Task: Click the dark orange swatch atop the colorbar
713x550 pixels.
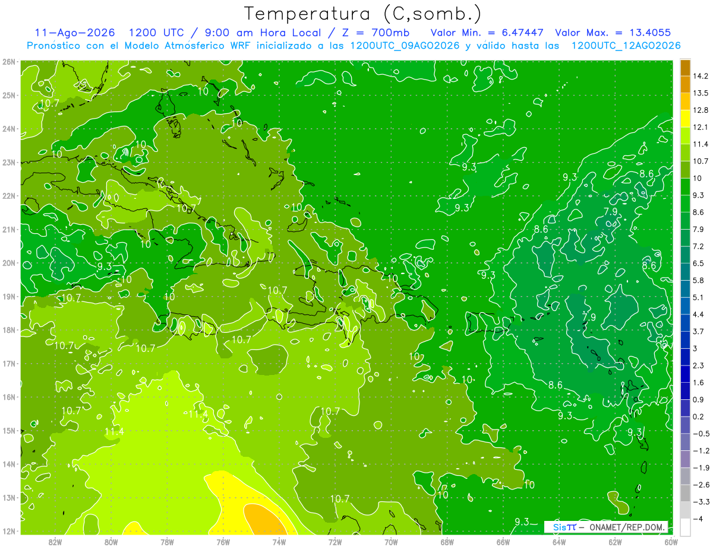Action: coord(685,68)
